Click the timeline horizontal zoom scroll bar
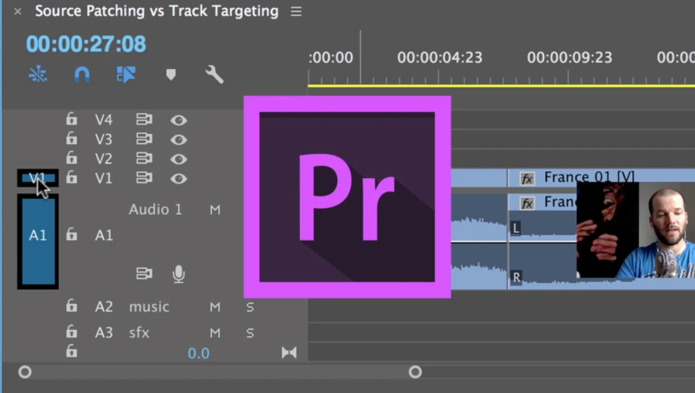The width and height of the screenshot is (695, 393). pyautogui.click(x=220, y=372)
